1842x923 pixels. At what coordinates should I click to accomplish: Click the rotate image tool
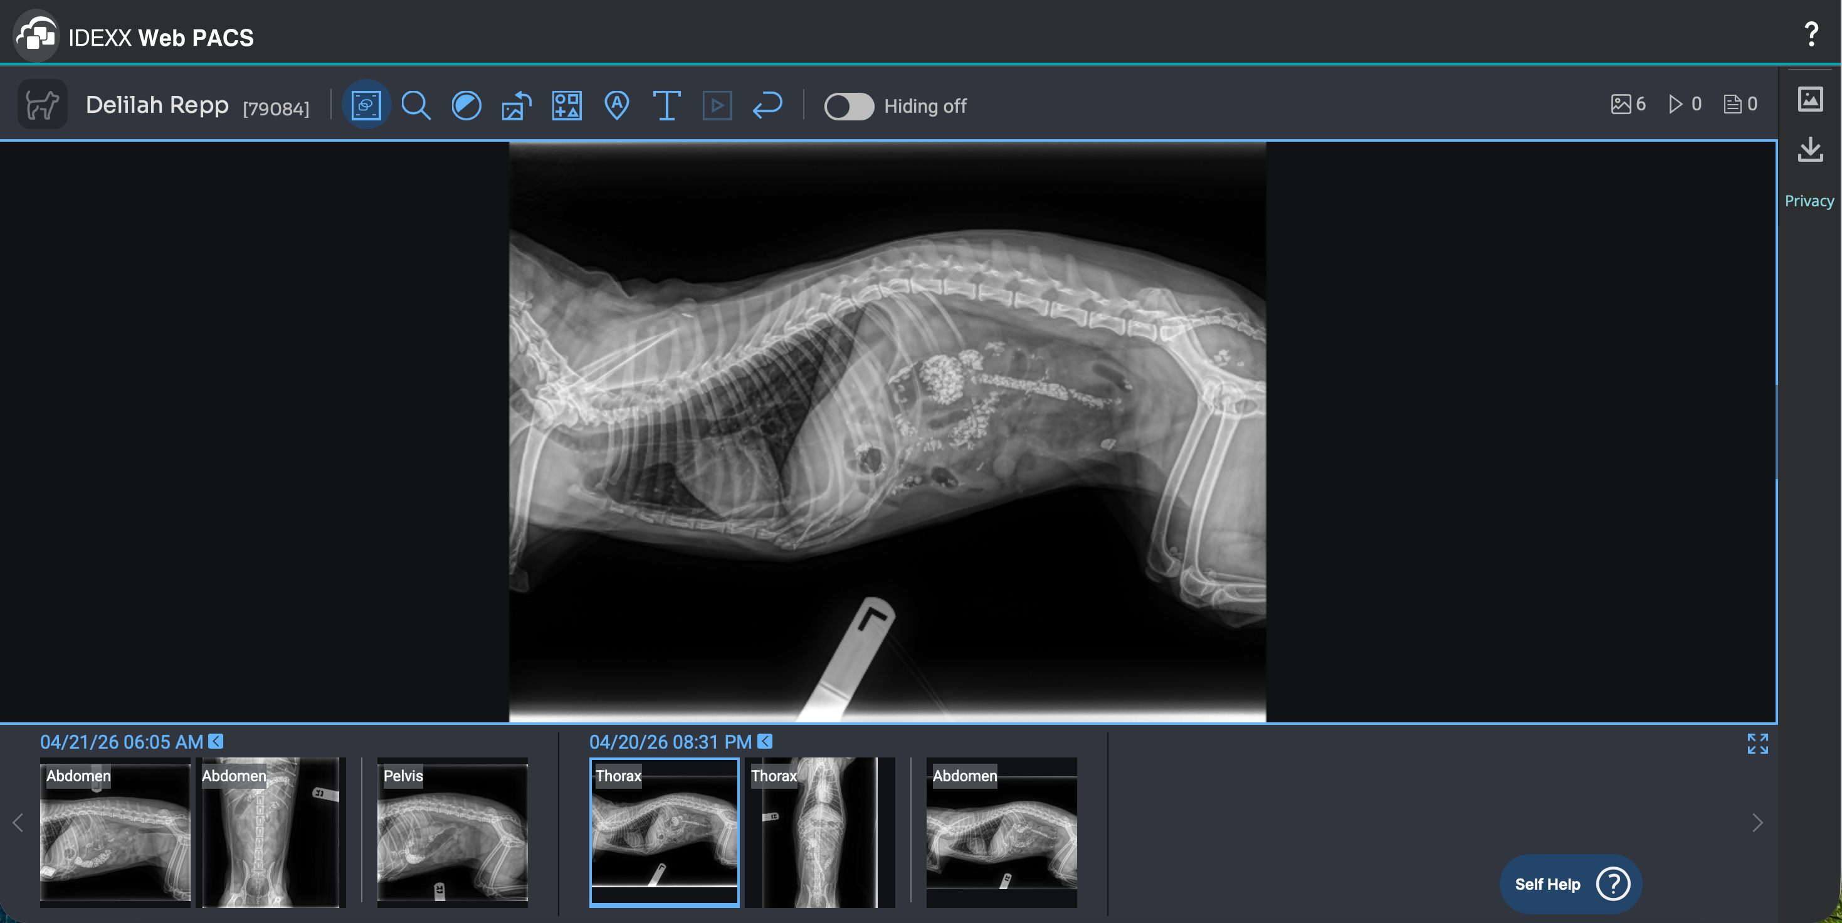(x=516, y=106)
